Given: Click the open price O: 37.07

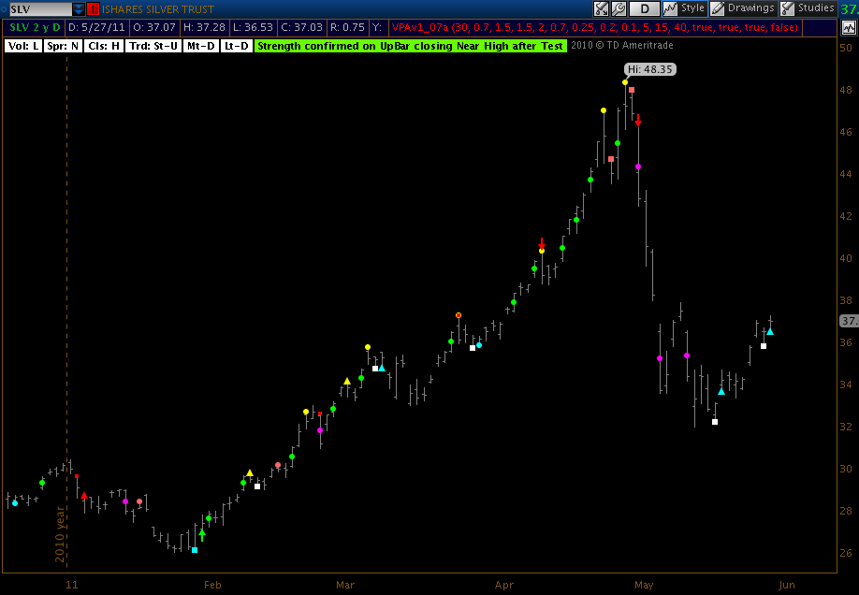Looking at the screenshot, I should click(154, 27).
